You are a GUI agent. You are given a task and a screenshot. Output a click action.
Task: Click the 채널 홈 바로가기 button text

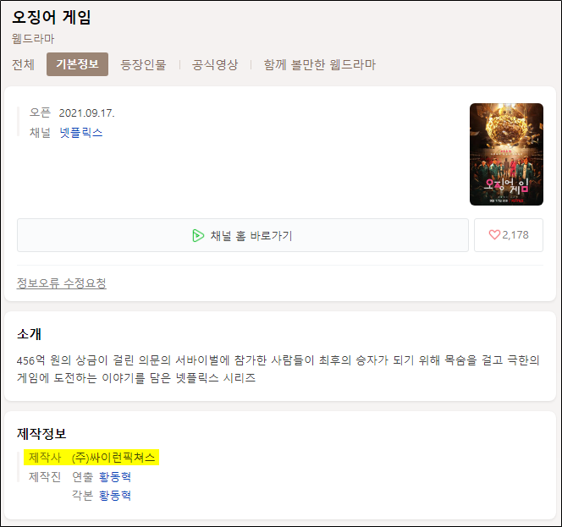251,235
